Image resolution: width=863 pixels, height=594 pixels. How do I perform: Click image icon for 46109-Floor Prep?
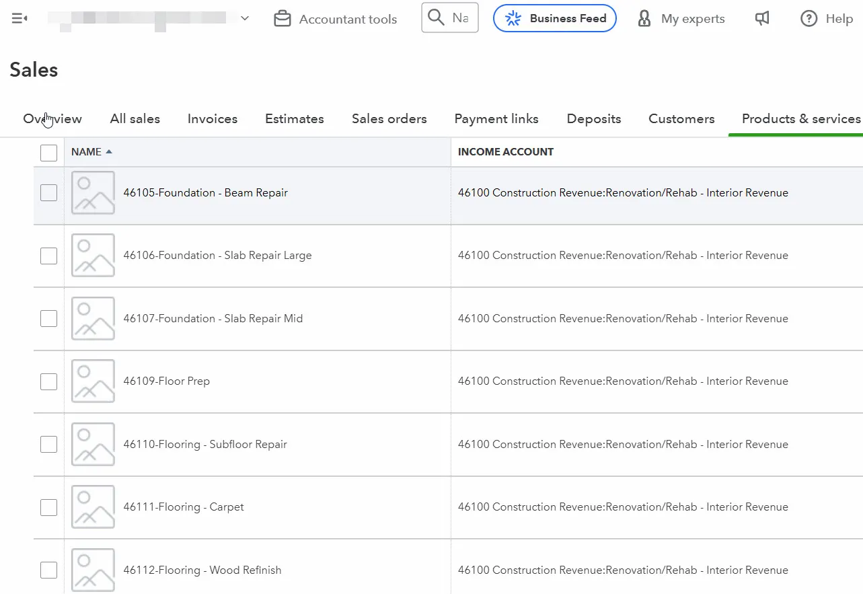93,381
